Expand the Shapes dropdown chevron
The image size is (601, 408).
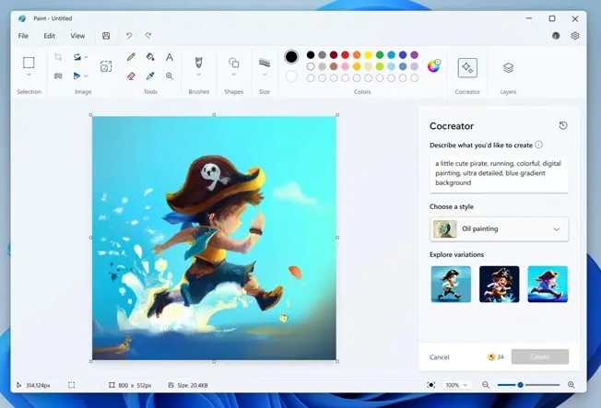click(233, 75)
